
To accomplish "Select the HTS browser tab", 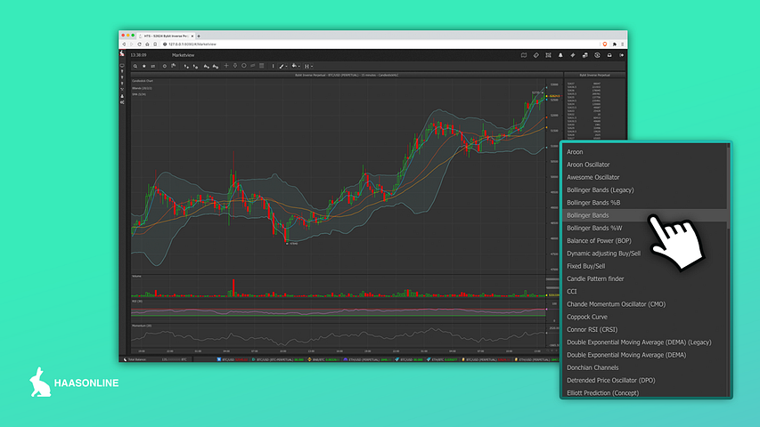I will [167, 36].
